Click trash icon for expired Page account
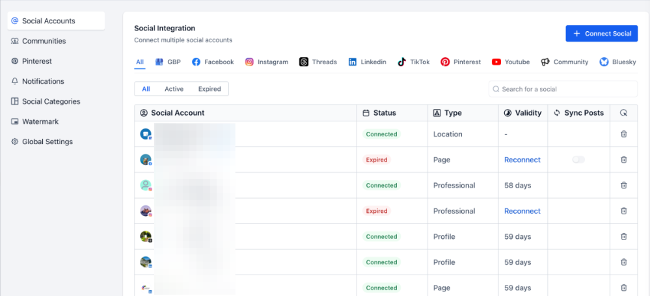The width and height of the screenshot is (650, 296). coord(623,160)
